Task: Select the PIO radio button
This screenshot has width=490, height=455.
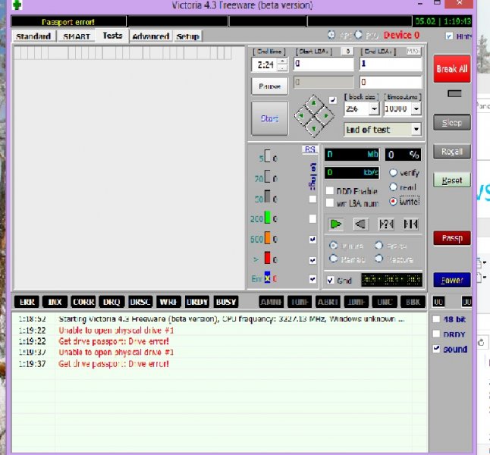Action: tap(359, 35)
